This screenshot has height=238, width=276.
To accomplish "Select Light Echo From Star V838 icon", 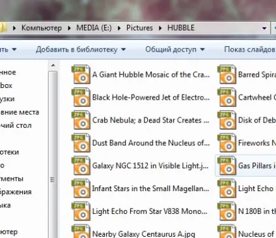I will pyautogui.click(x=81, y=211).
